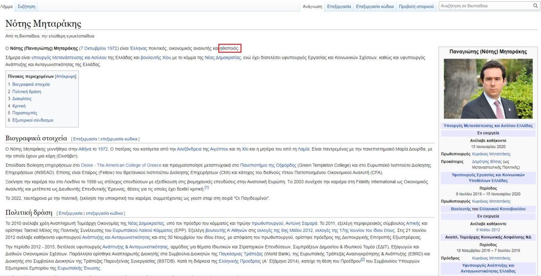Open the Επεξεργασία tab

pos(339,7)
